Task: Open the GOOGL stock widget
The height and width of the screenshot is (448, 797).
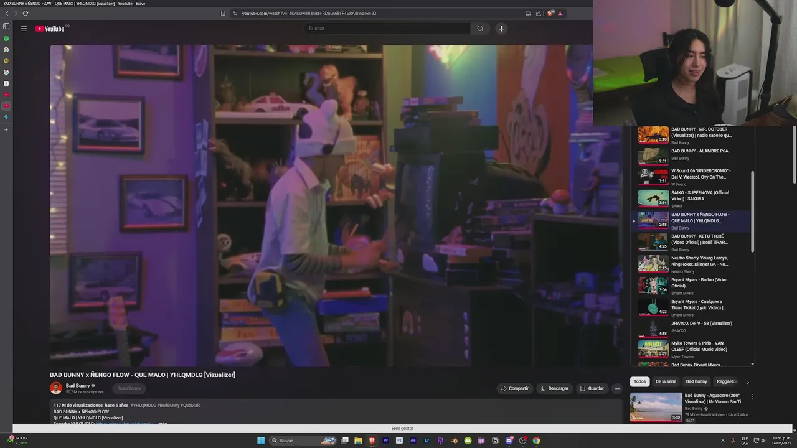Action: tap(18, 440)
